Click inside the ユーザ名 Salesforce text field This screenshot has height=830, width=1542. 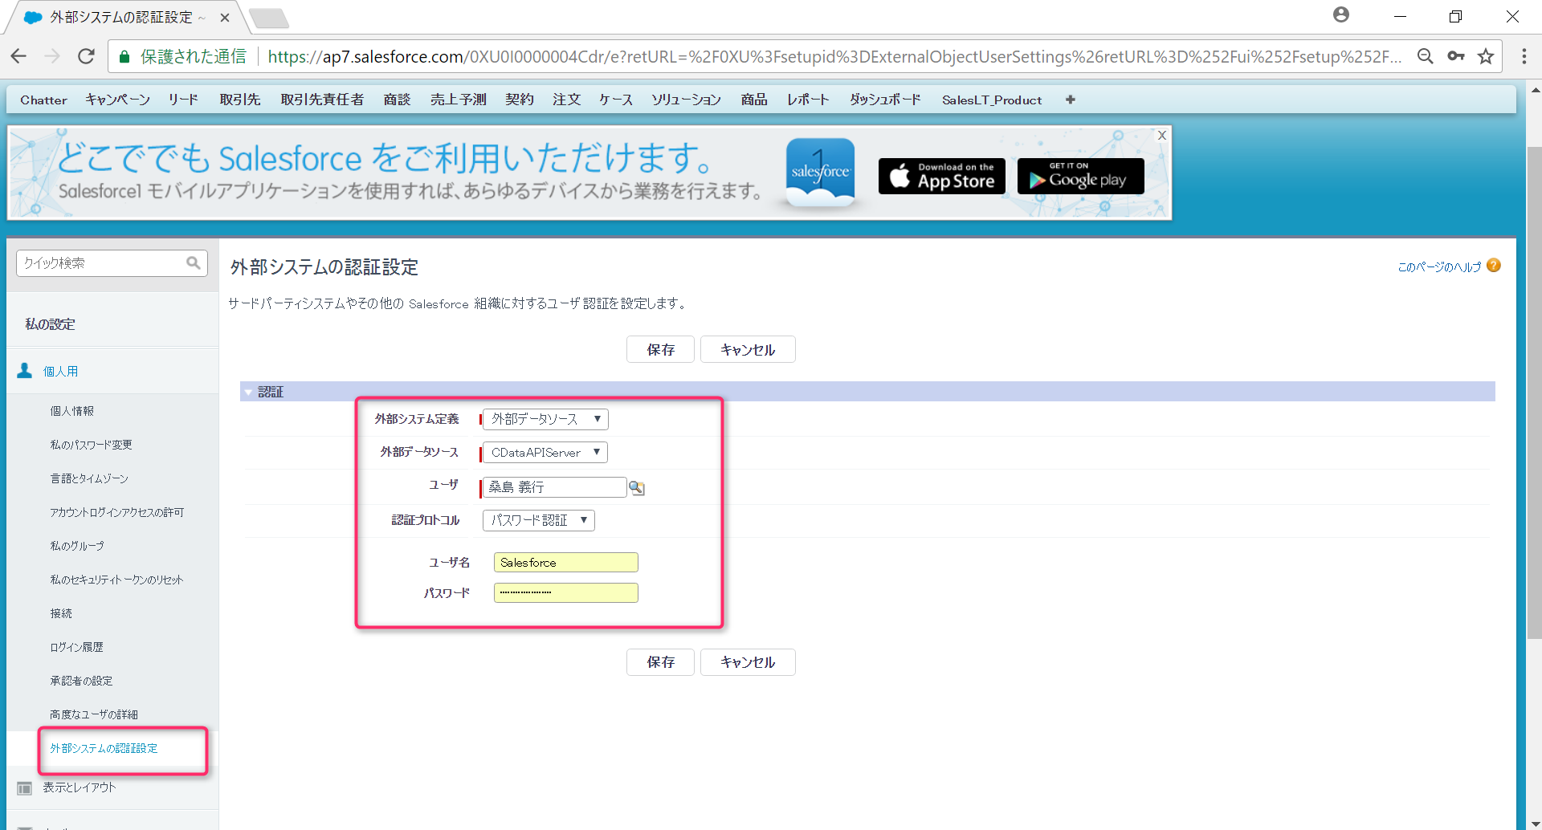click(x=565, y=562)
